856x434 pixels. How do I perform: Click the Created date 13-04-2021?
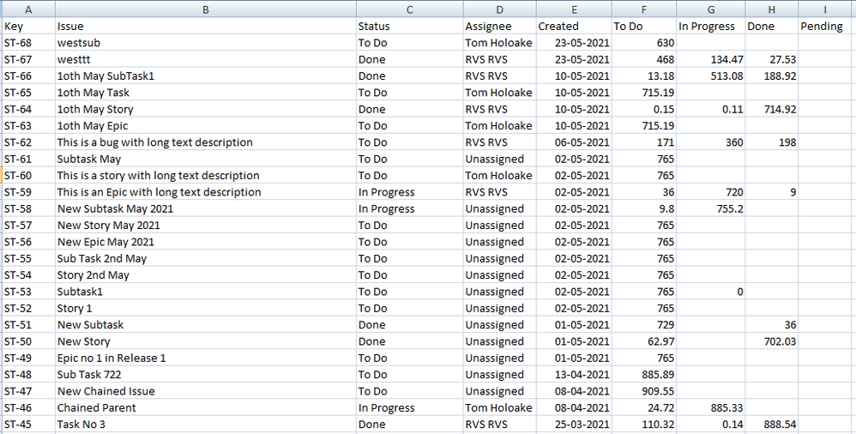pyautogui.click(x=574, y=375)
